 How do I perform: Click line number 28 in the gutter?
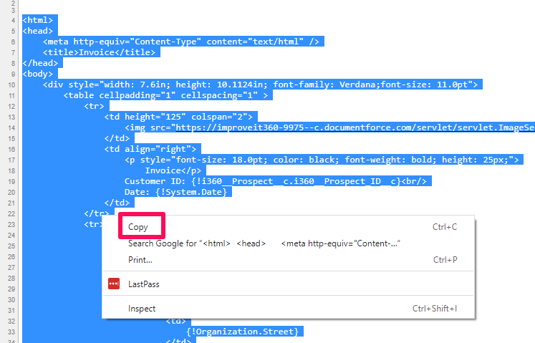(x=11, y=278)
